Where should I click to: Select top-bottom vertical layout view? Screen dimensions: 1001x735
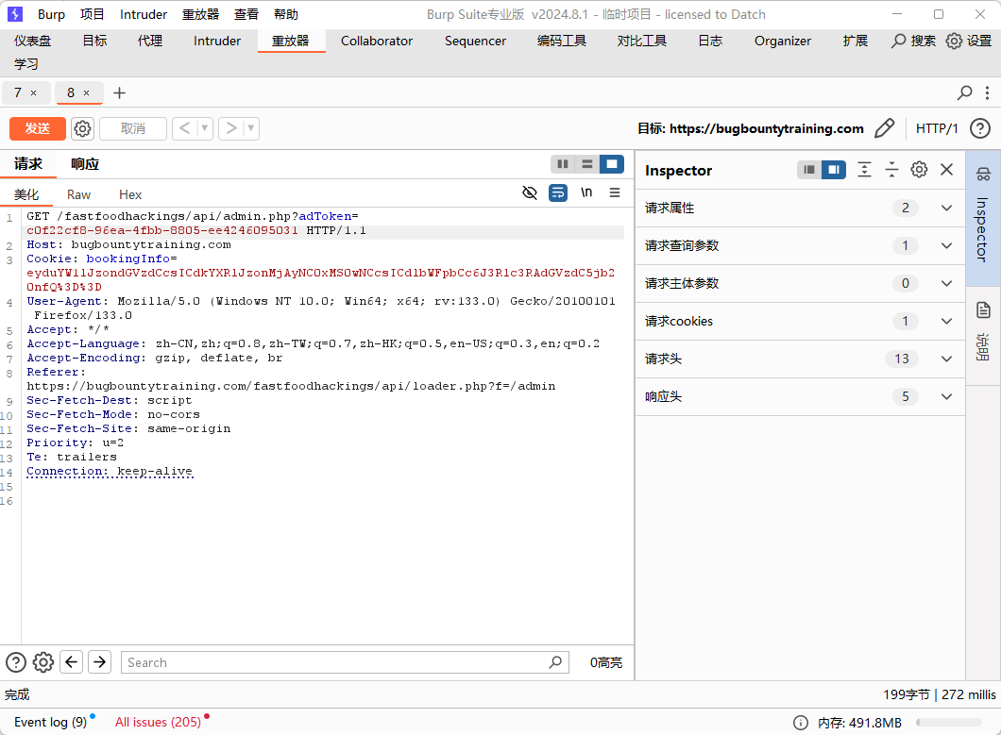[x=587, y=164]
